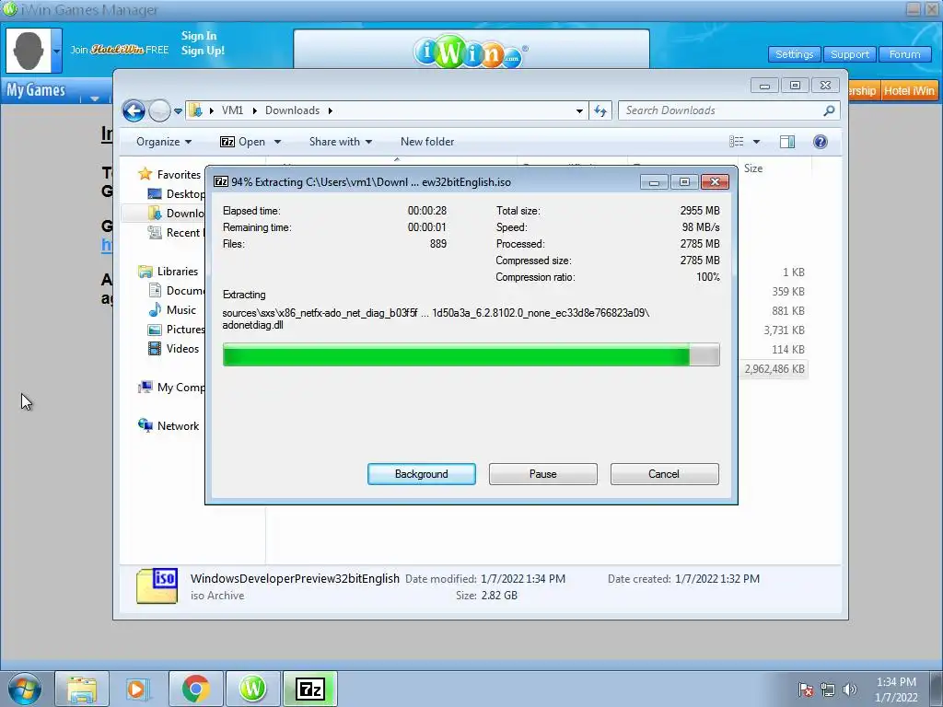Open the recent locations dropdown arrow

pos(178,111)
